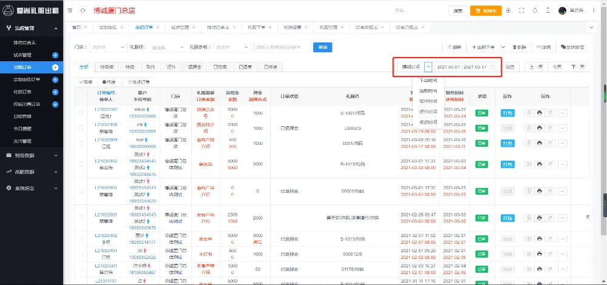The height and width of the screenshot is (285, 607).
Task: Click the mobile phone icon in the top bar
Action: pyautogui.click(x=548, y=10)
